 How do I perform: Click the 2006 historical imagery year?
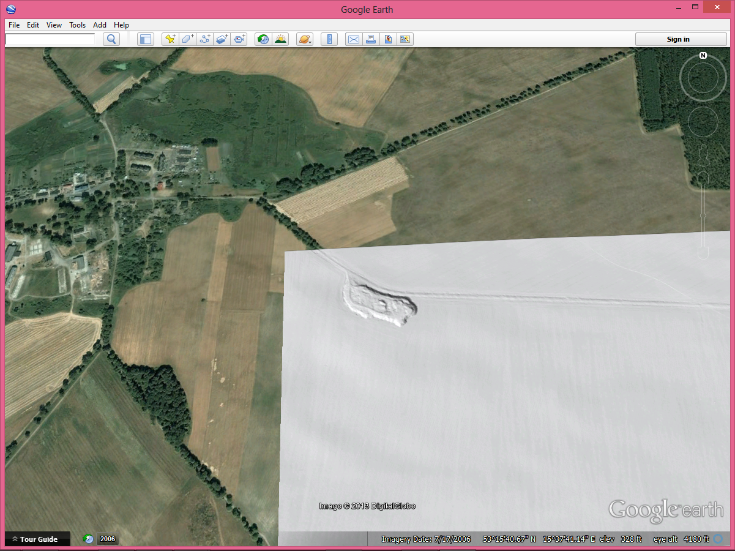[108, 539]
